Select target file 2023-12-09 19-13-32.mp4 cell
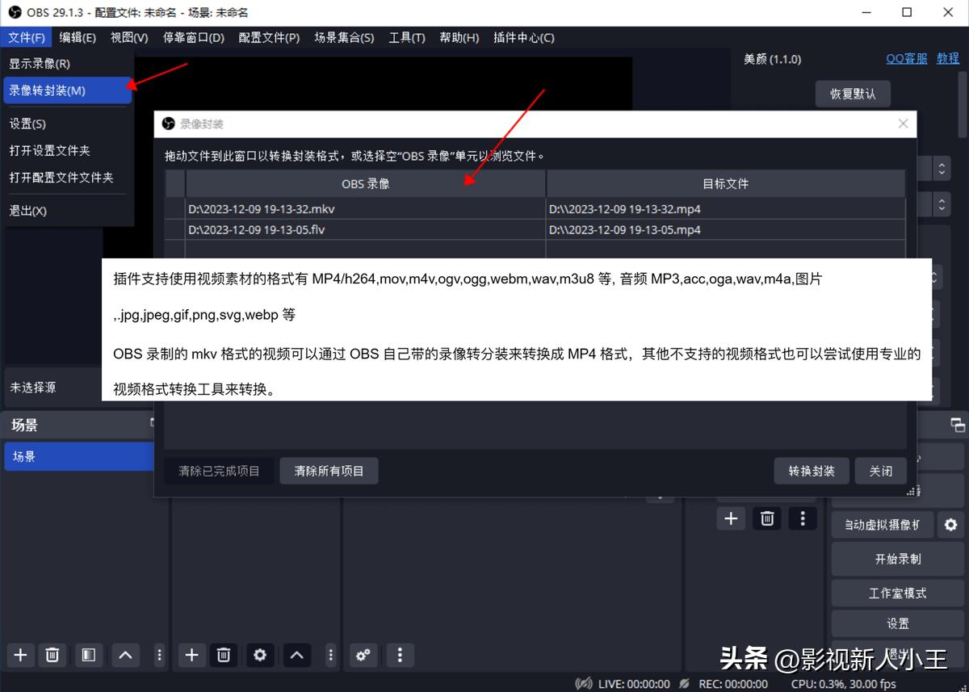 pyautogui.click(x=726, y=209)
